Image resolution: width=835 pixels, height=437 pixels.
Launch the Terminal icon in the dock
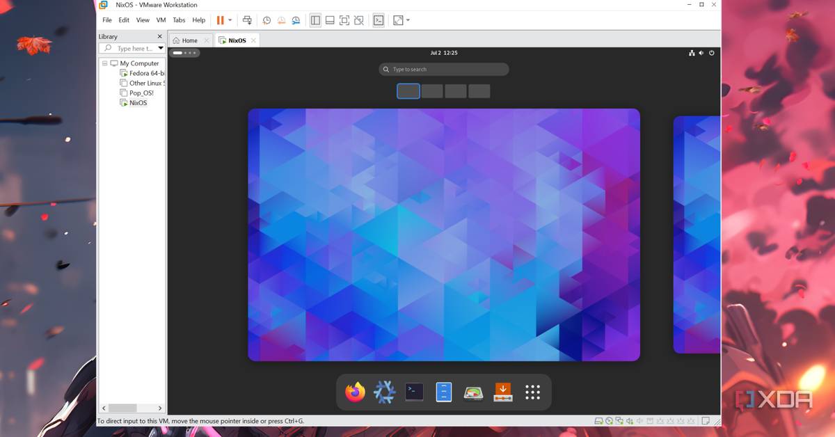[x=415, y=392]
